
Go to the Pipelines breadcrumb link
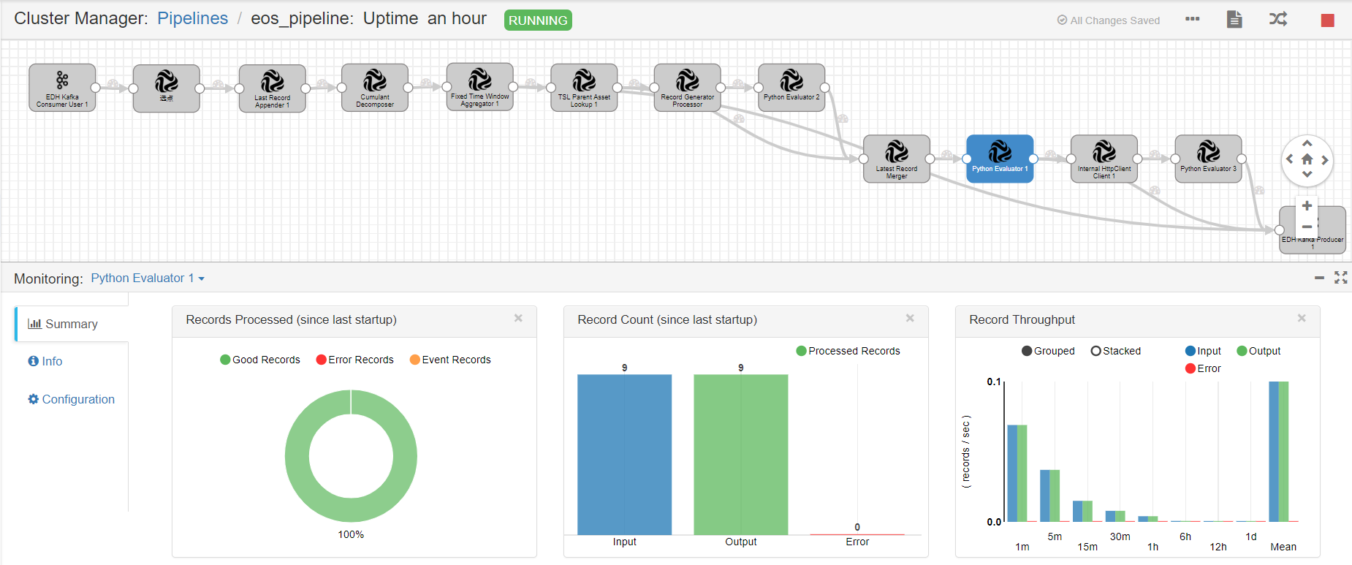193,18
